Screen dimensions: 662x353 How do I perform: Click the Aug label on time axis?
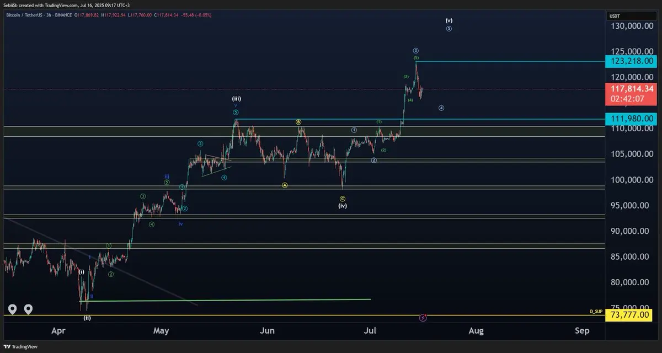point(476,330)
